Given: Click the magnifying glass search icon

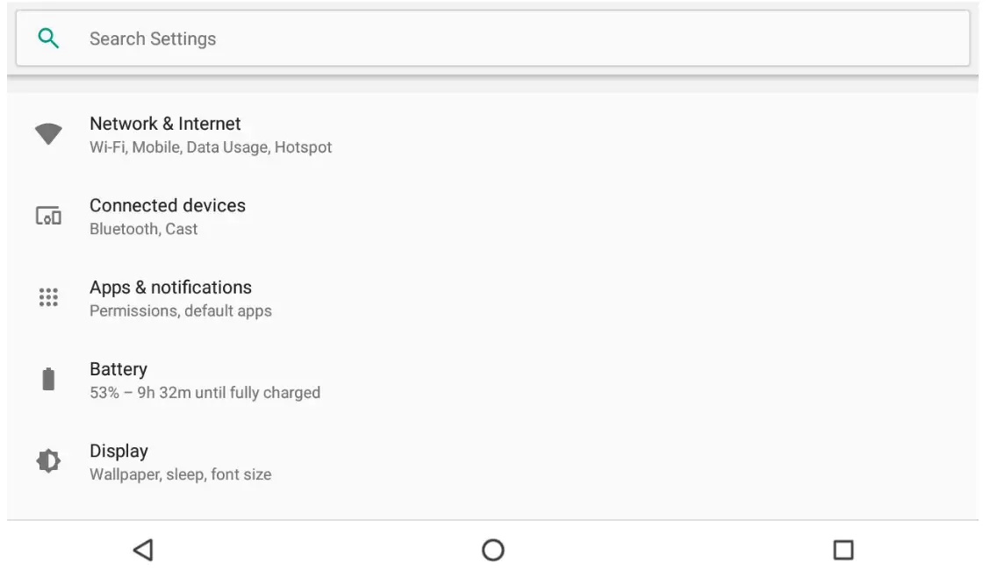Looking at the screenshot, I should (x=48, y=39).
